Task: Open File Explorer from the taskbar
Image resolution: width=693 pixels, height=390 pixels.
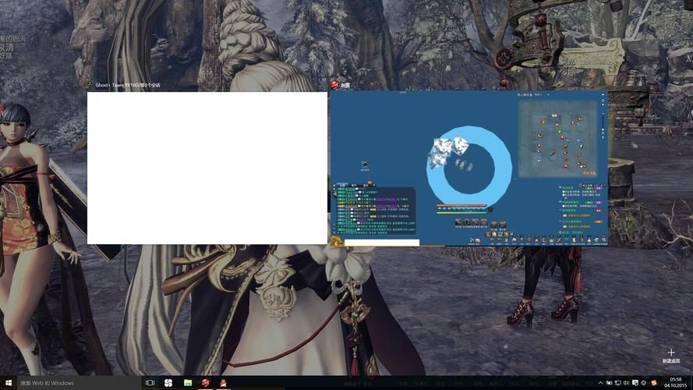Action: (187, 383)
